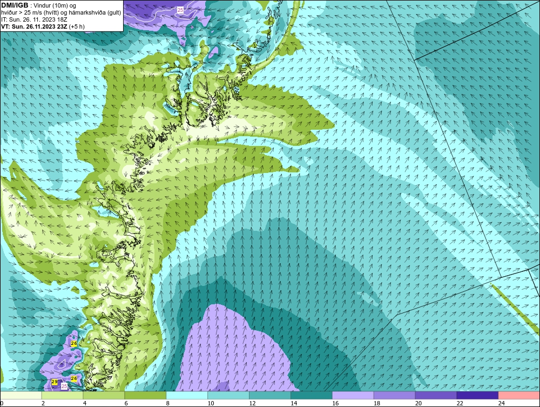Click the "VT: Sun. 26.11.2023 23Z" valid time
Viewport: 540px width, 407px height.
(x=34, y=26)
